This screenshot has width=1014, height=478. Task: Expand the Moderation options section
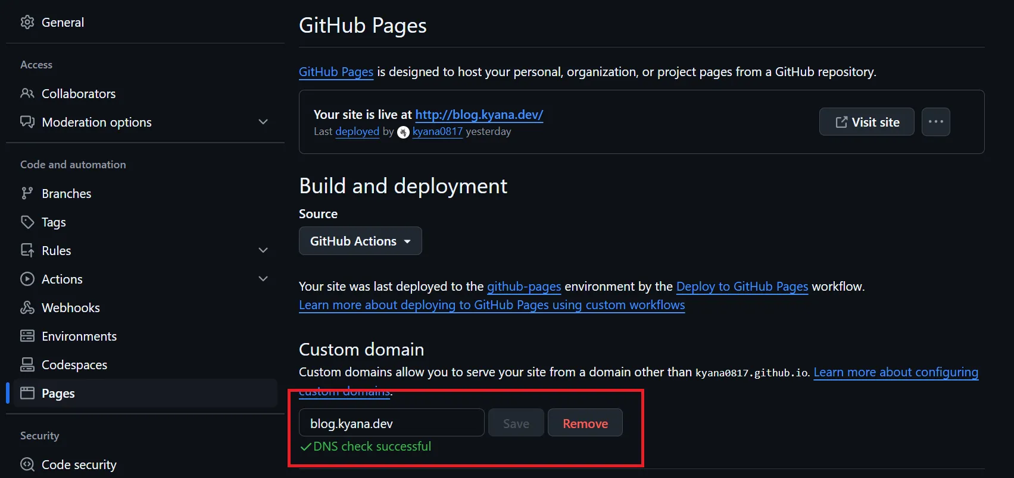click(x=263, y=122)
